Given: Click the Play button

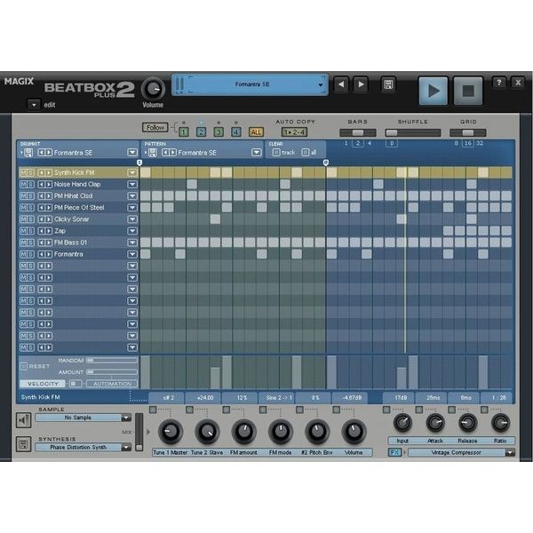Looking at the screenshot, I should click(434, 90).
